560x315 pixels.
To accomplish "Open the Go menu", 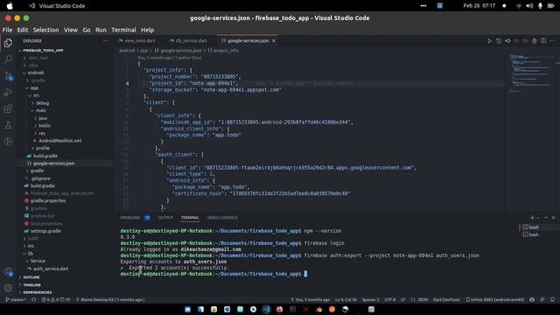I will click(x=87, y=30).
